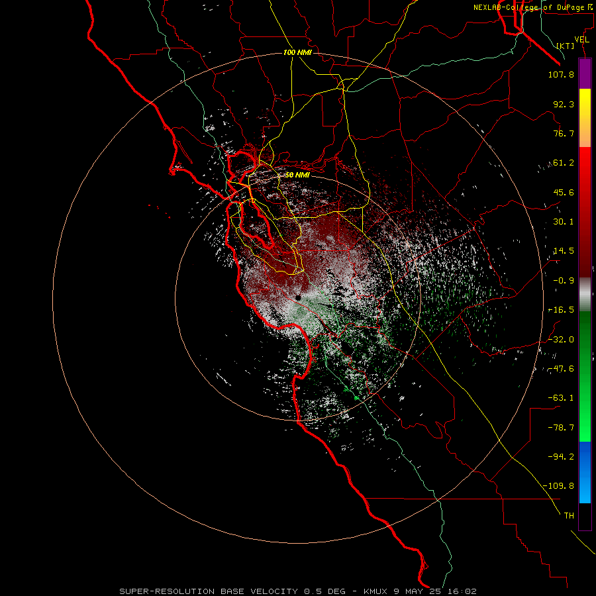Screen dimensions: 596x596
Task: Click the Super-Resolution Base Velocity caption text
Action: coord(297,591)
